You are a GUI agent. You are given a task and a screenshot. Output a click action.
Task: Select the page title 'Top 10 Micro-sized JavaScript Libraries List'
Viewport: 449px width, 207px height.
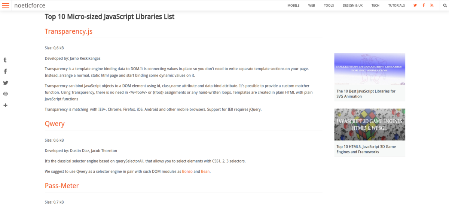(110, 17)
